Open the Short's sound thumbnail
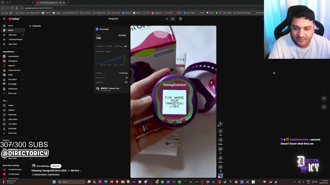Image resolution: width=330 pixels, height=185 pixels. 220,176
